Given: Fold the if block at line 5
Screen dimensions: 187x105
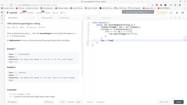Looking at the screenshot, I should [90, 32].
